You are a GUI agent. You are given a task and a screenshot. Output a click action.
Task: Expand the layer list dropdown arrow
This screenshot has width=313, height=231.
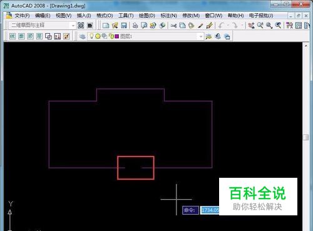(201, 36)
